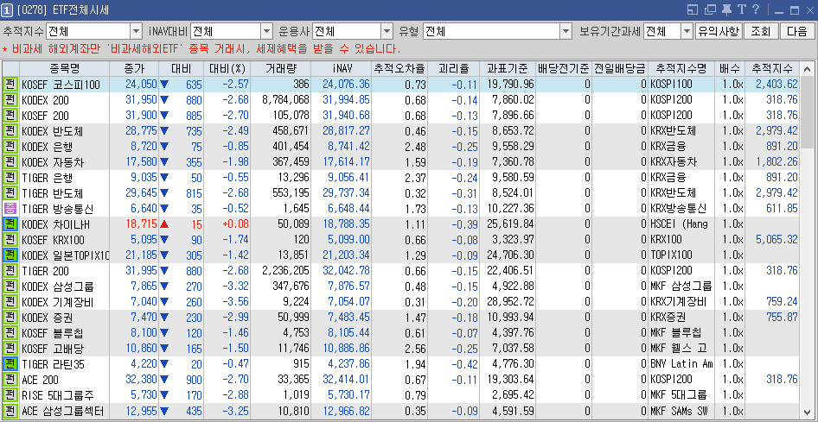Open the 운용사 dropdown
The width and height of the screenshot is (818, 422).
(x=387, y=31)
